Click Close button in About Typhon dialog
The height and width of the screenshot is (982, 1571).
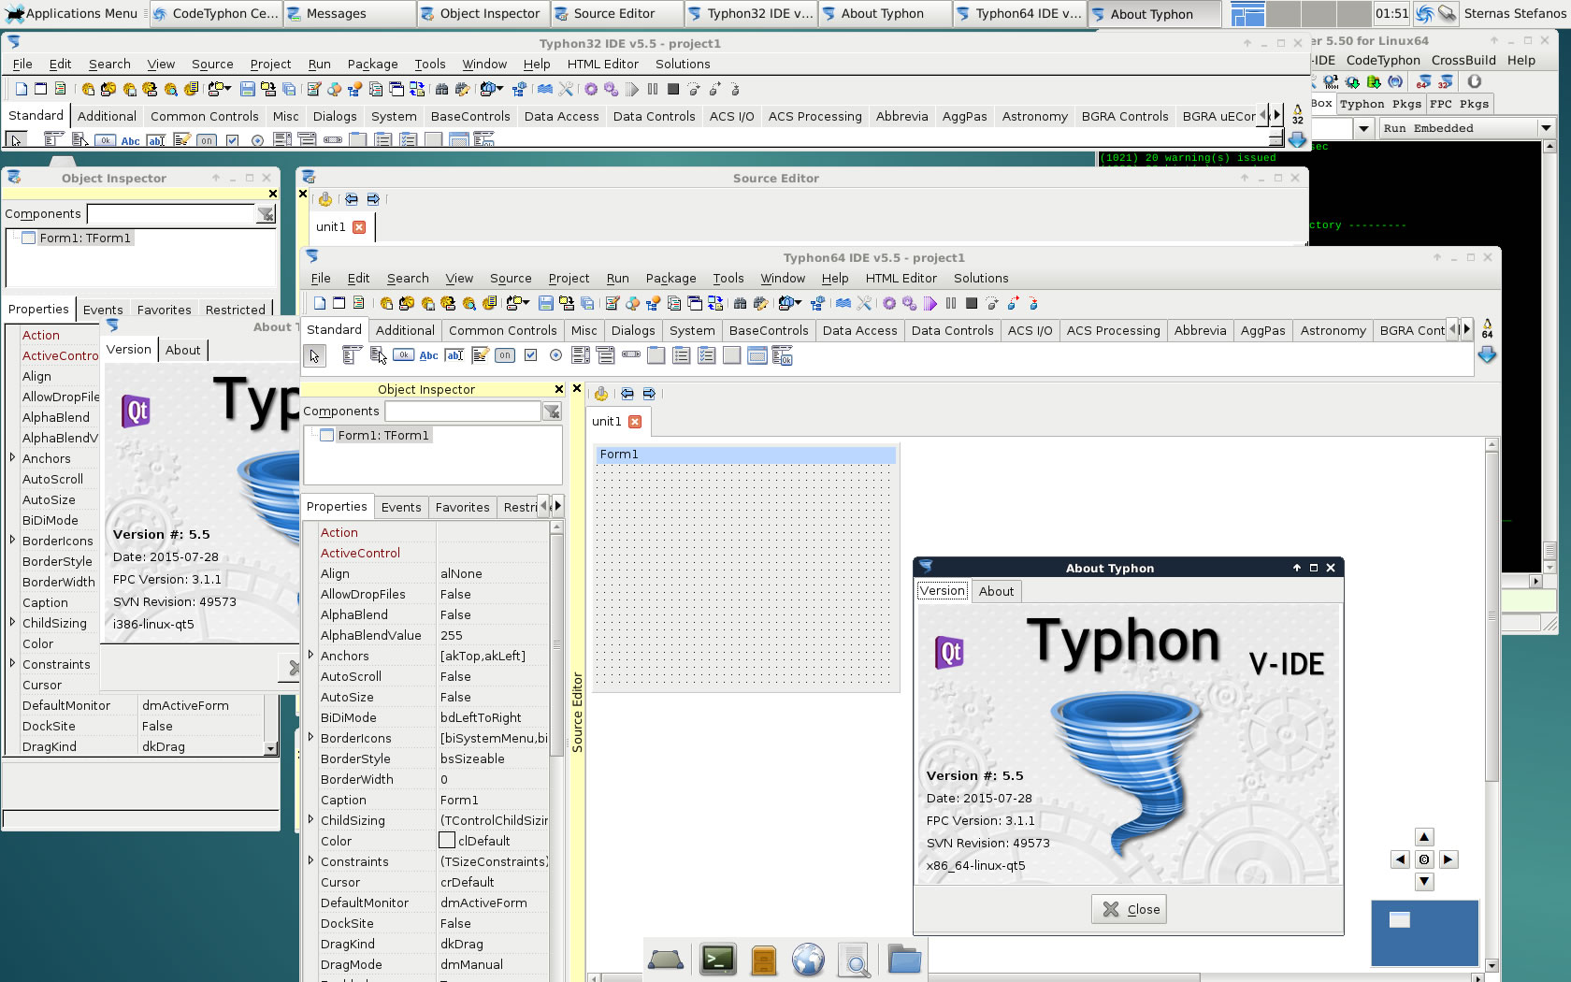click(1129, 909)
